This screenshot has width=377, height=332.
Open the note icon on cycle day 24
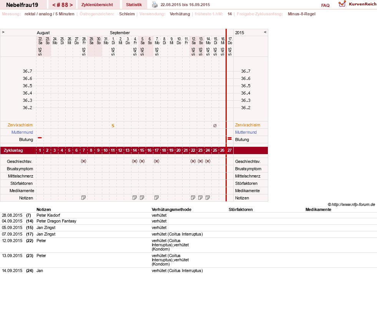(208, 198)
